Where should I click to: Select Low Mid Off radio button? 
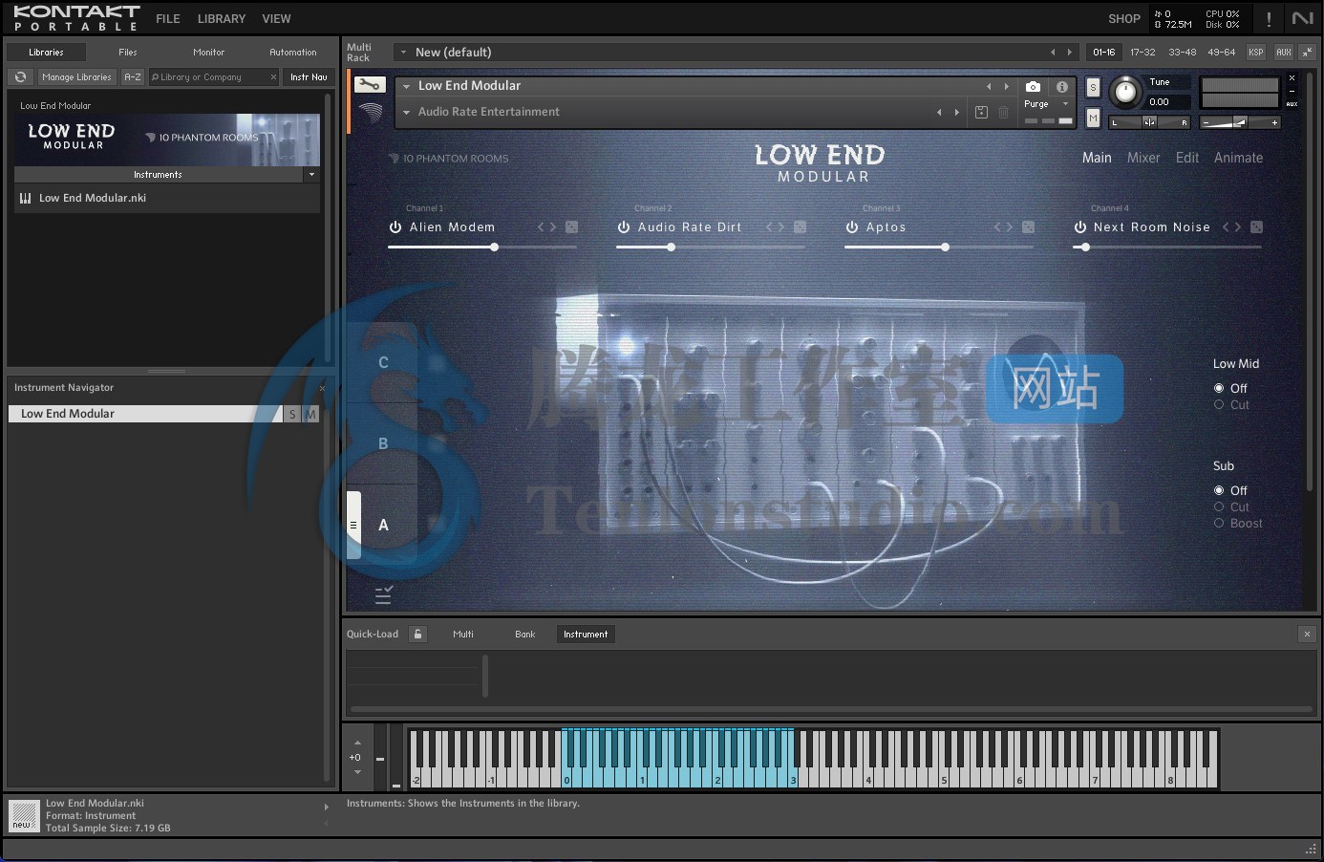[x=1219, y=388]
